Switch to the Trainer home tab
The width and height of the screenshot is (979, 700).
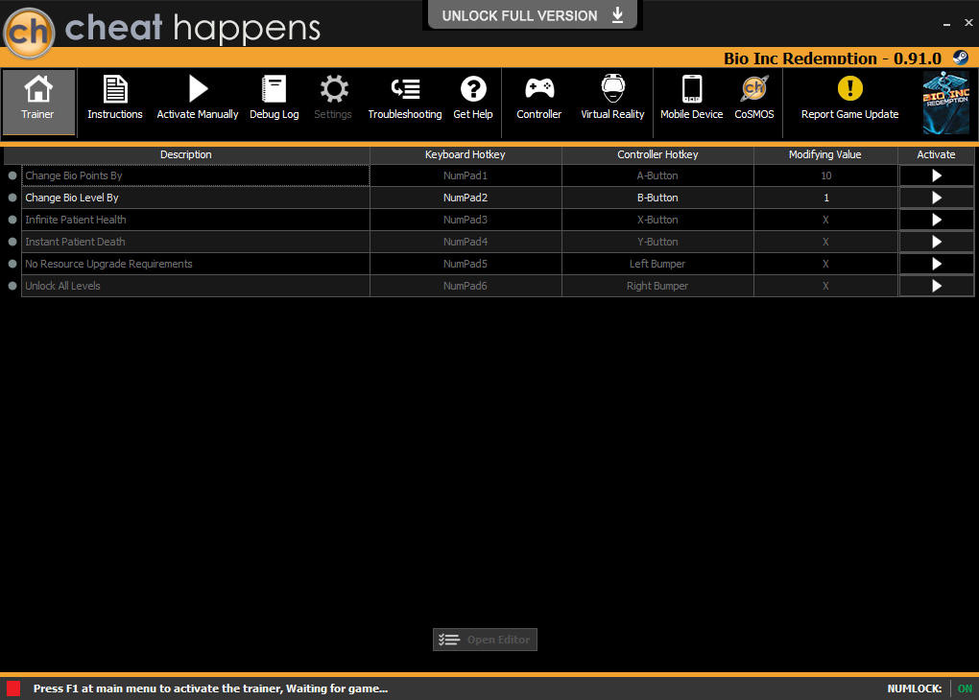[38, 102]
